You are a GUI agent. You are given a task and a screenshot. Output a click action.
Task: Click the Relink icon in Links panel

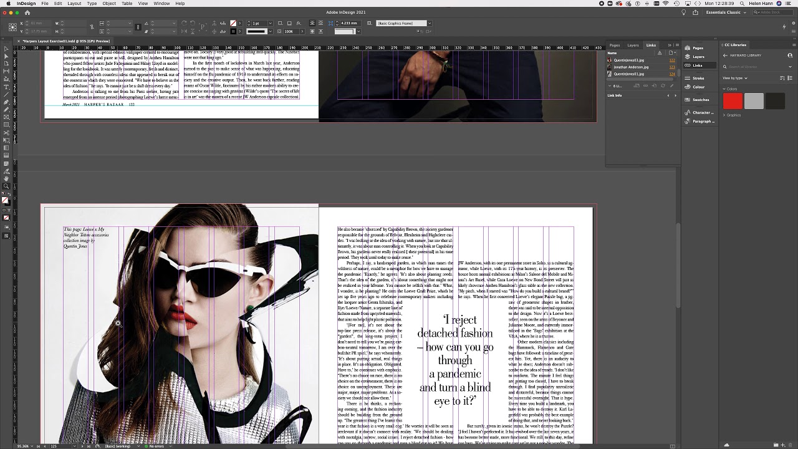click(x=645, y=85)
